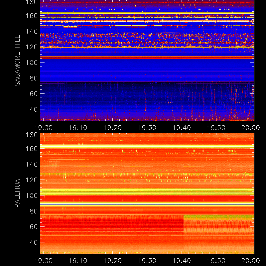This screenshot has height=266, width=266.
Task: Click inside the Palehua spectrogram plot
Action: (x=147, y=194)
